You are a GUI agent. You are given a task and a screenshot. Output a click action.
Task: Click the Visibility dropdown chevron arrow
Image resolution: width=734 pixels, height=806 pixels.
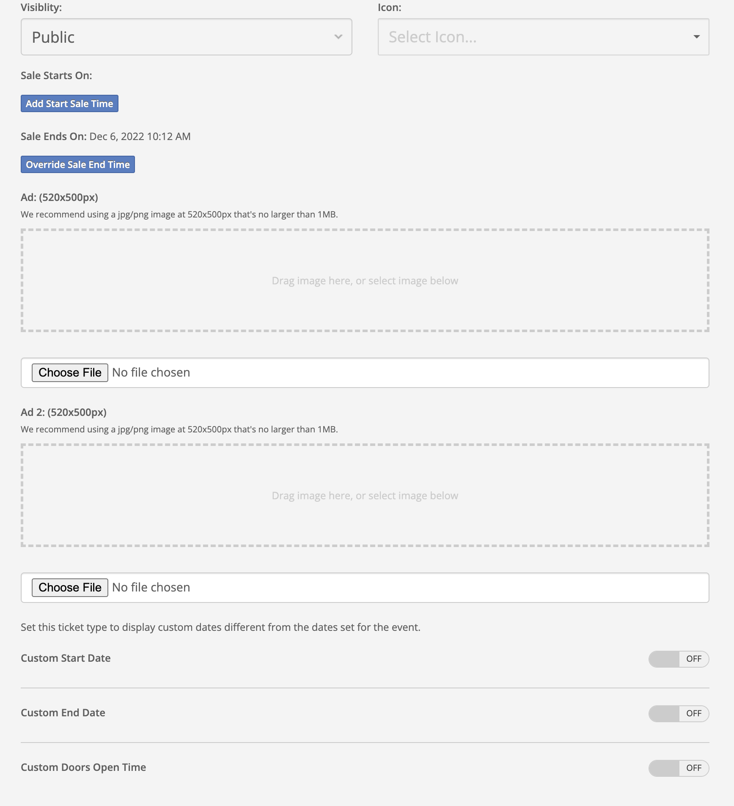338,37
